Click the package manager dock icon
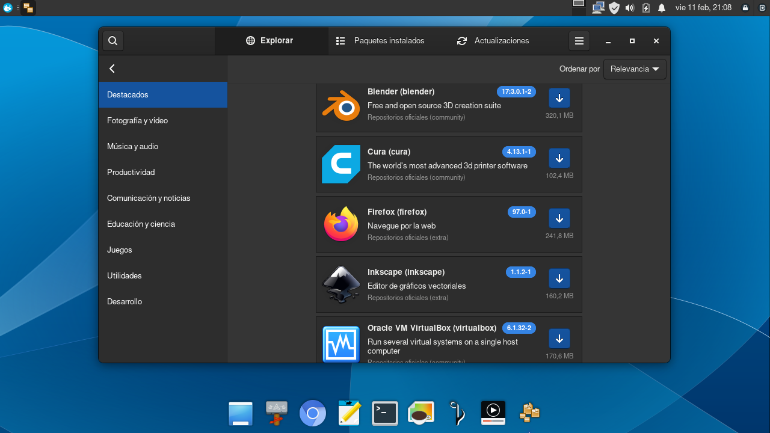The height and width of the screenshot is (433, 770). point(529,413)
